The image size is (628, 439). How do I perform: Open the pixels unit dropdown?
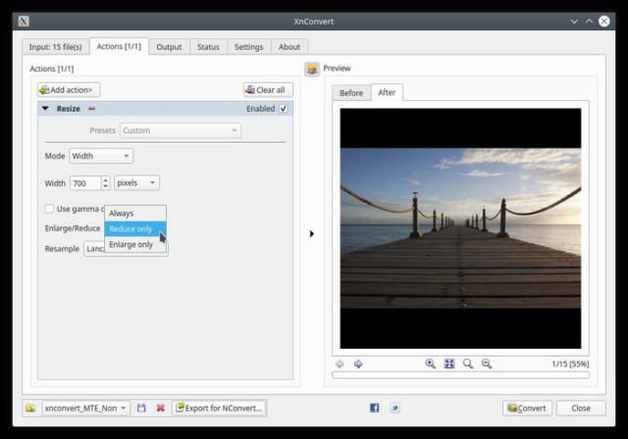pos(136,183)
